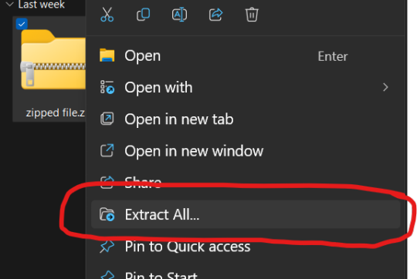Click the Open in new window icon
This screenshot has width=417, height=279.
pyautogui.click(x=107, y=150)
